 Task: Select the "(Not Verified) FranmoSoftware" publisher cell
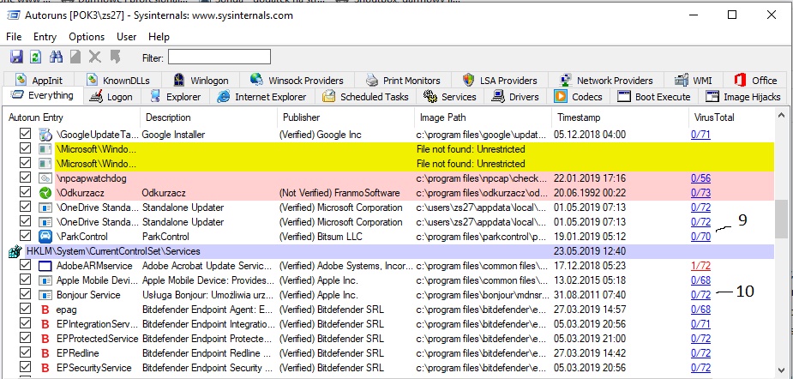339,193
